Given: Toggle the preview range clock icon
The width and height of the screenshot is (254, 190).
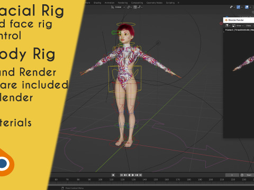Looking at the screenshot, I should pyautogui.click(x=242, y=175).
